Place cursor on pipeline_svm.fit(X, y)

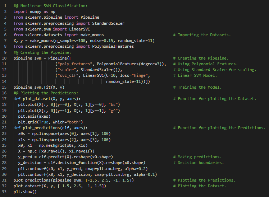(x=39, y=87)
